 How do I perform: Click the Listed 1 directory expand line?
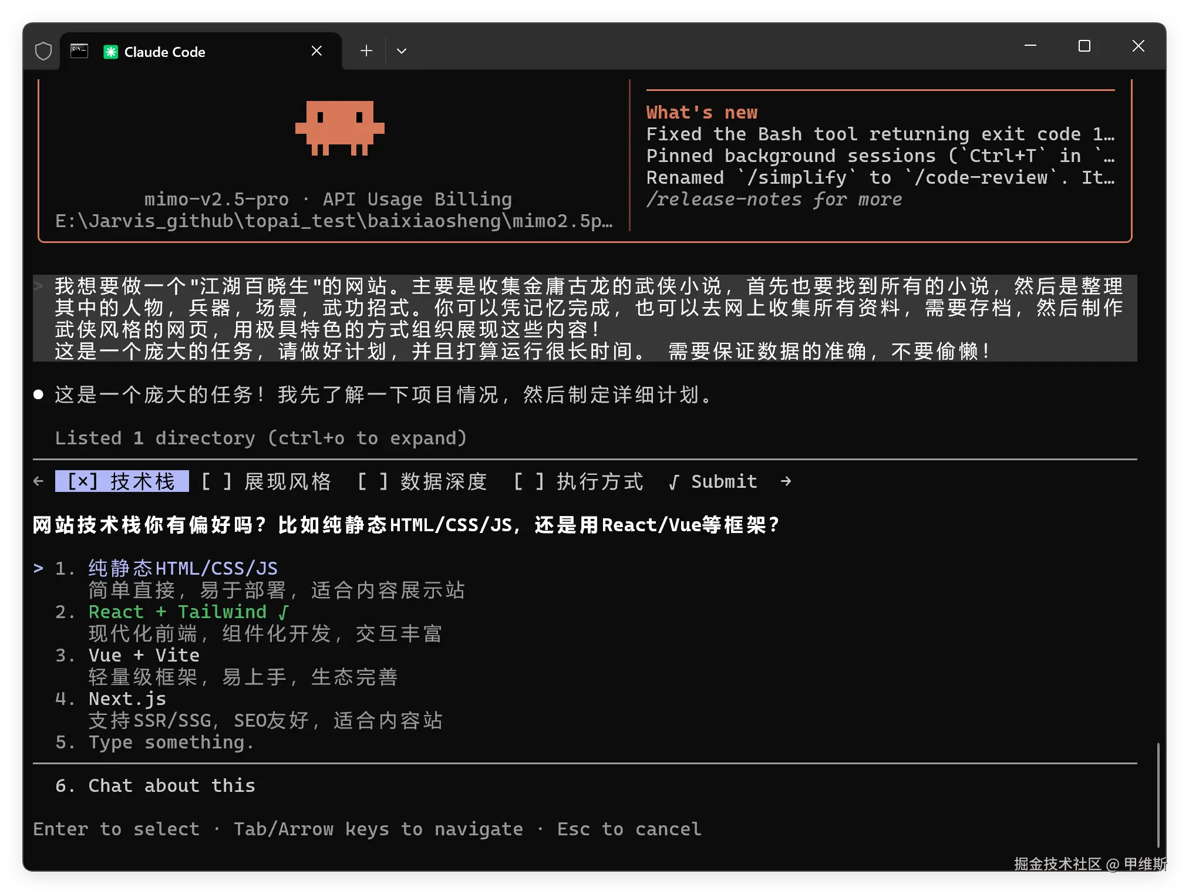(261, 438)
